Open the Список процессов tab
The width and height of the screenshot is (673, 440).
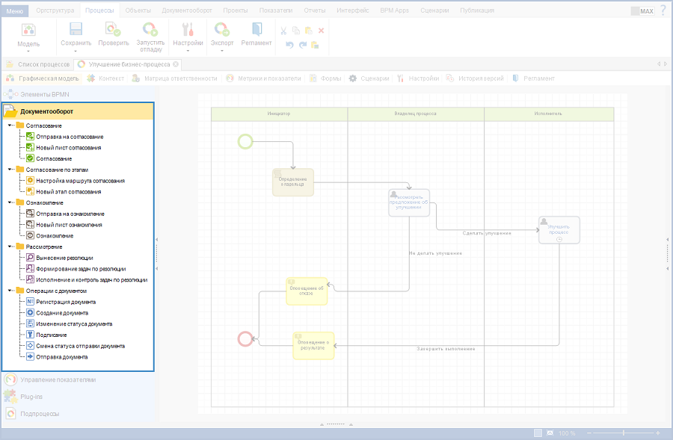pyautogui.click(x=43, y=64)
